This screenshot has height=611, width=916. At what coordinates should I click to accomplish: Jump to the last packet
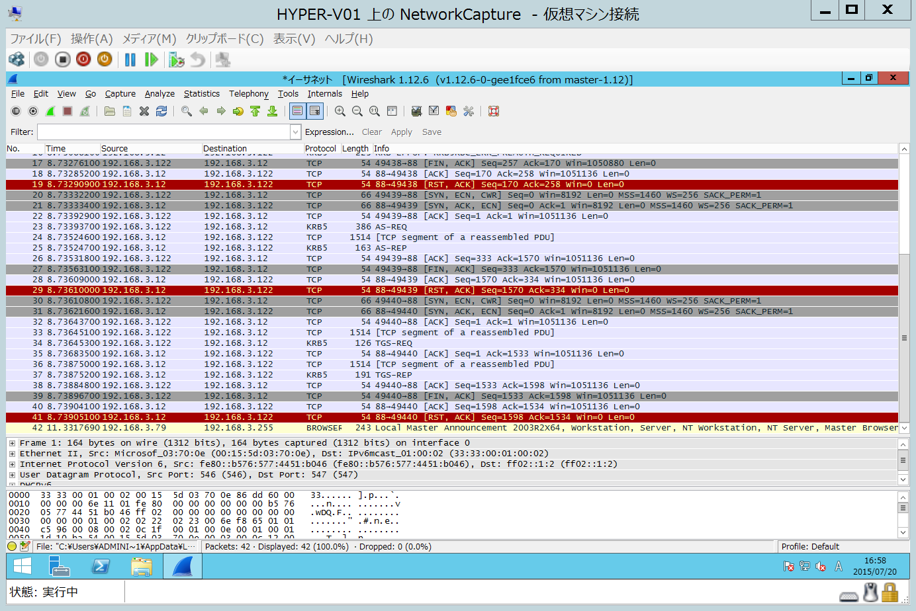coord(273,111)
